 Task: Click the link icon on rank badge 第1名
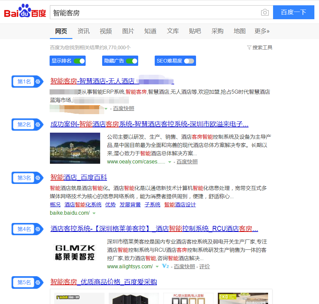38,82
